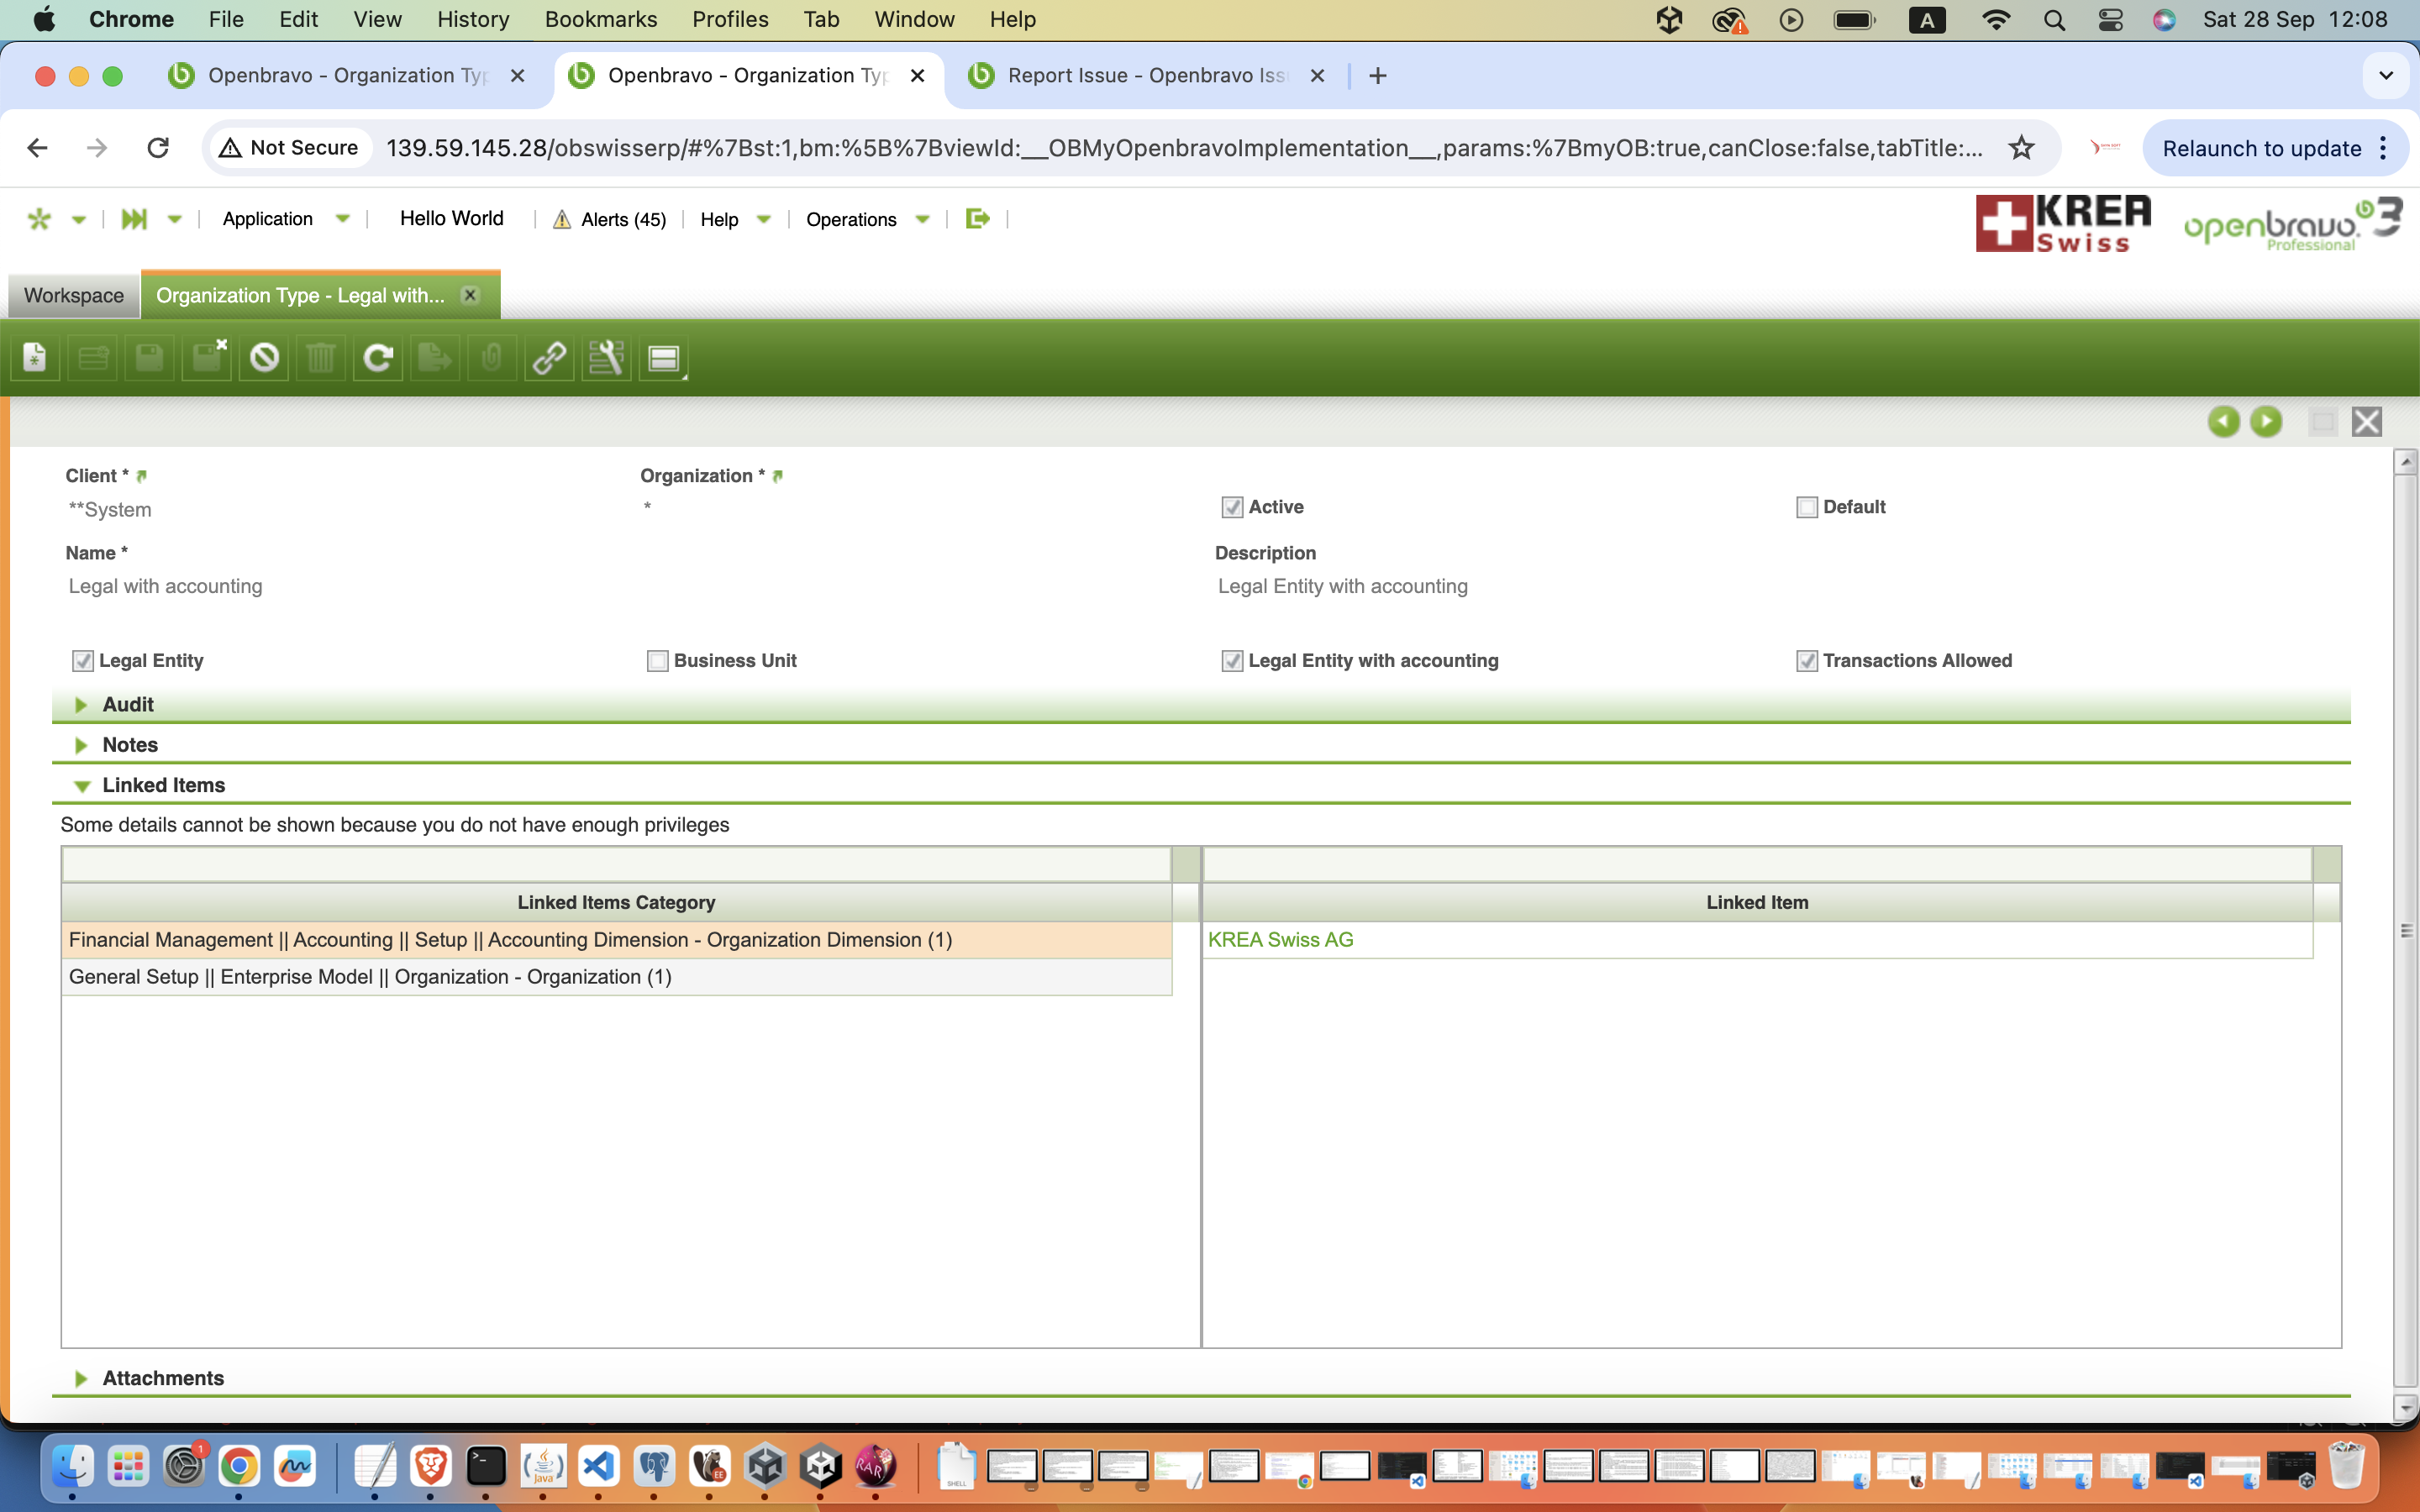Screen dimensions: 2420x1512
Task: Click the Undo changes toolbar icon
Action: 264,358
